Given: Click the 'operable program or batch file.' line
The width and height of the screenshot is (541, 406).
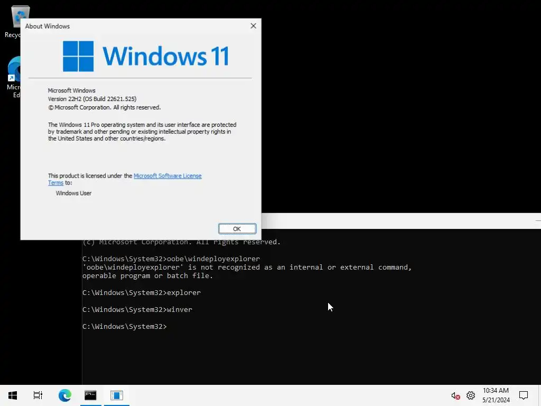Looking at the screenshot, I should [148, 275].
